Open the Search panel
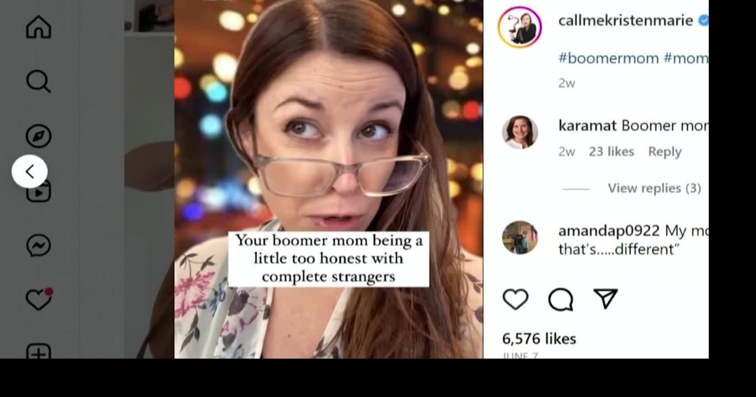The image size is (756, 397). point(38,82)
